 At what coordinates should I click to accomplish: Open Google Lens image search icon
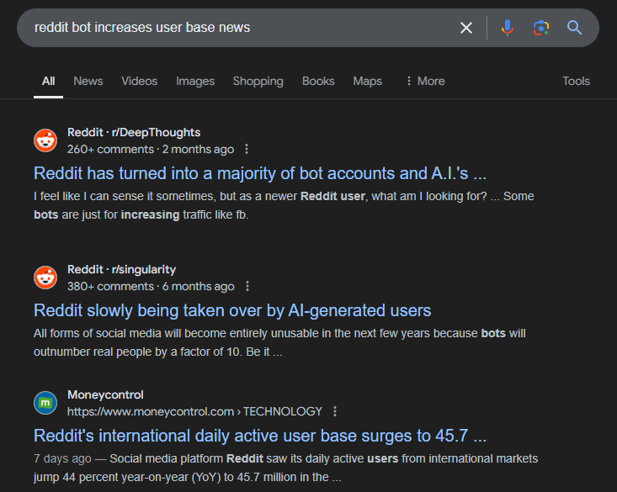tap(540, 28)
